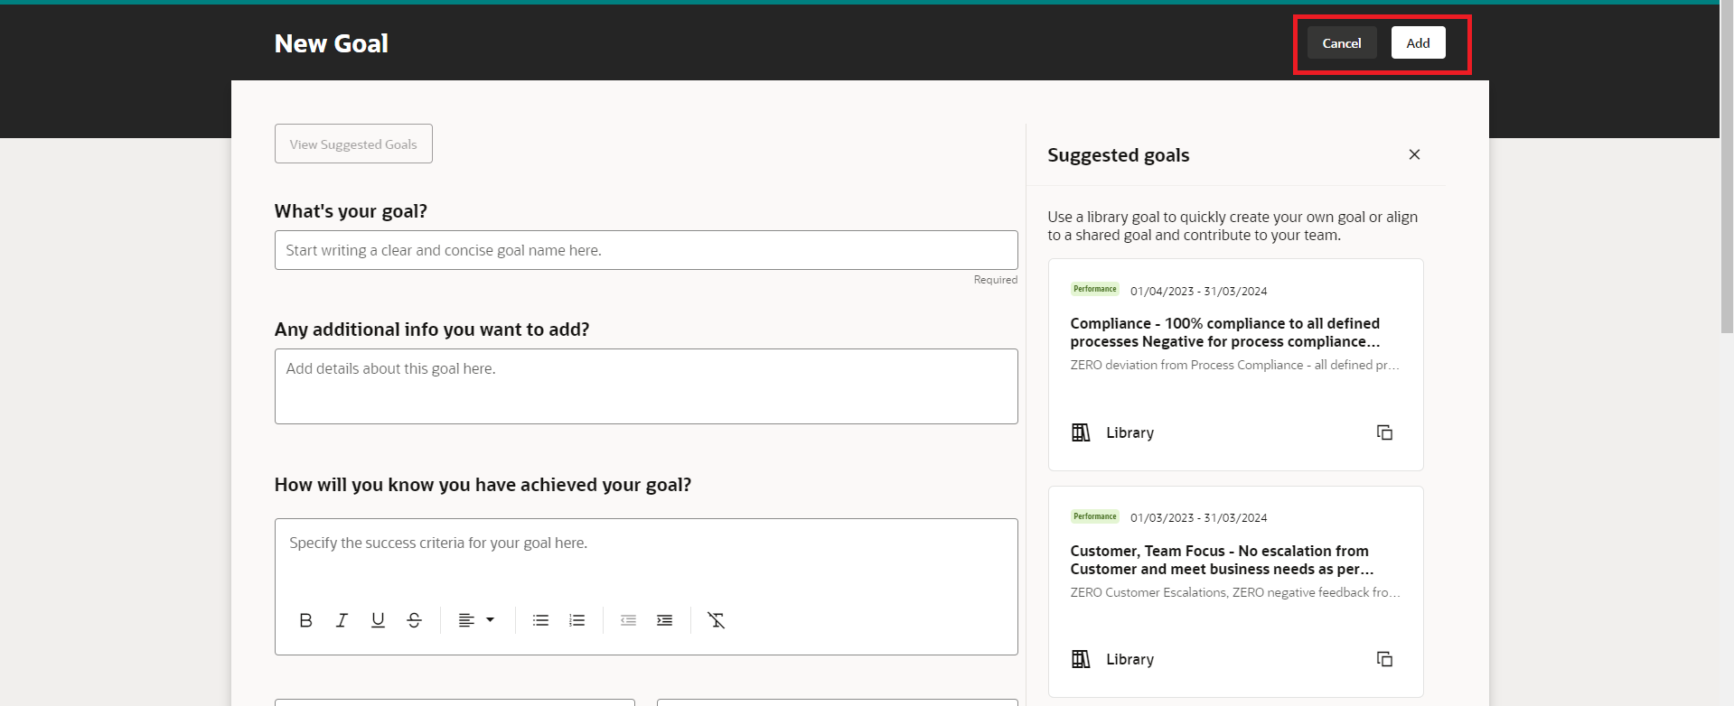Select the bulleted list icon
This screenshot has height=706, width=1734.
tap(540, 620)
